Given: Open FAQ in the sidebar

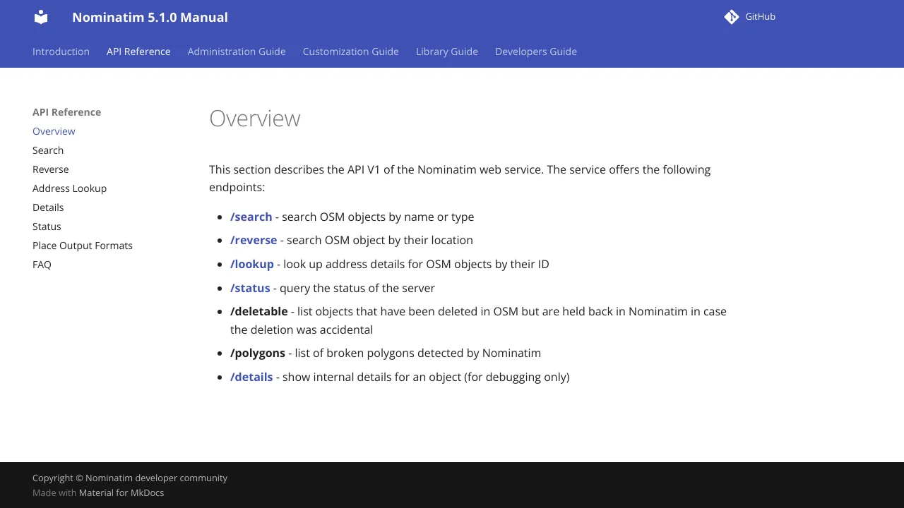Looking at the screenshot, I should pyautogui.click(x=42, y=265).
